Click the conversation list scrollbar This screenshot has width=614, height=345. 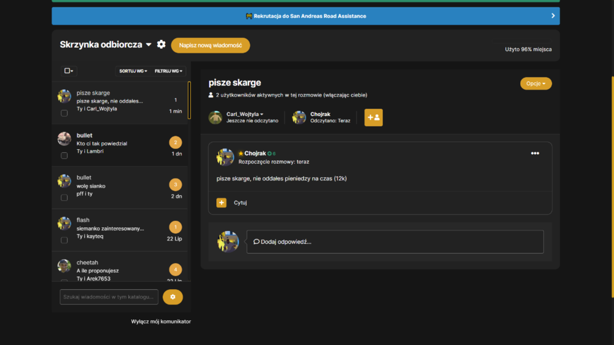[x=189, y=100]
